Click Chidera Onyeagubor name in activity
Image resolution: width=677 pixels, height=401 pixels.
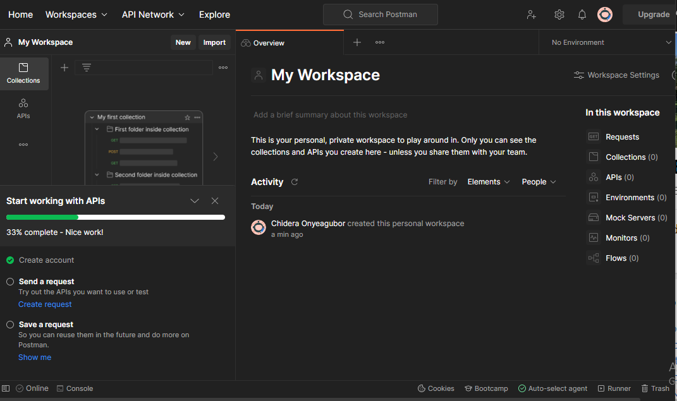pos(308,224)
